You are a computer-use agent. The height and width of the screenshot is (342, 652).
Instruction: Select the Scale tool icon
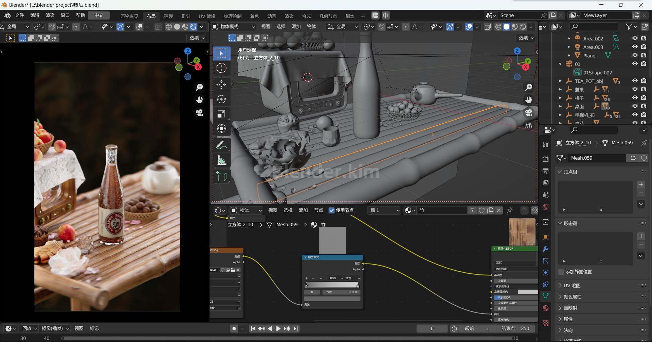(x=221, y=114)
